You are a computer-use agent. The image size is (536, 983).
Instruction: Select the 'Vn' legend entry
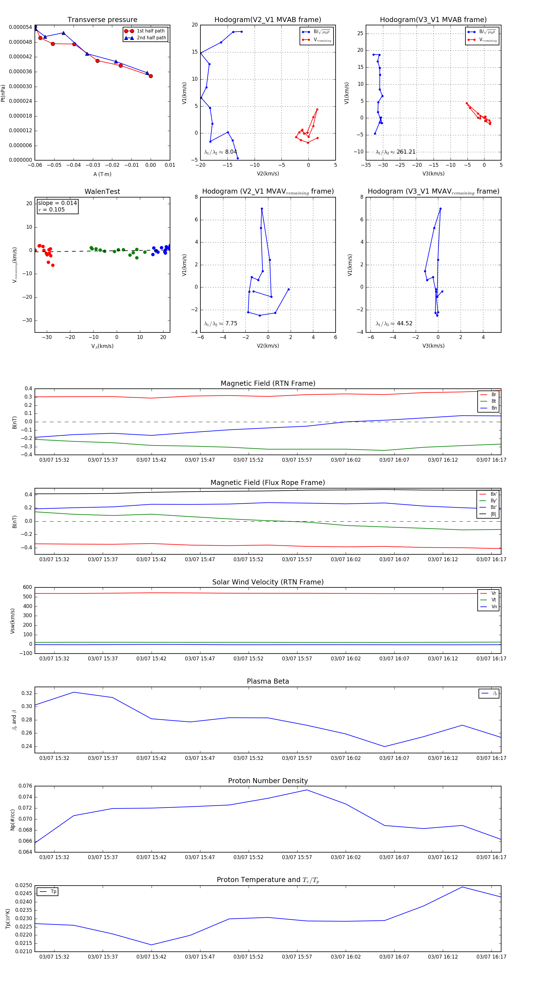[488, 607]
